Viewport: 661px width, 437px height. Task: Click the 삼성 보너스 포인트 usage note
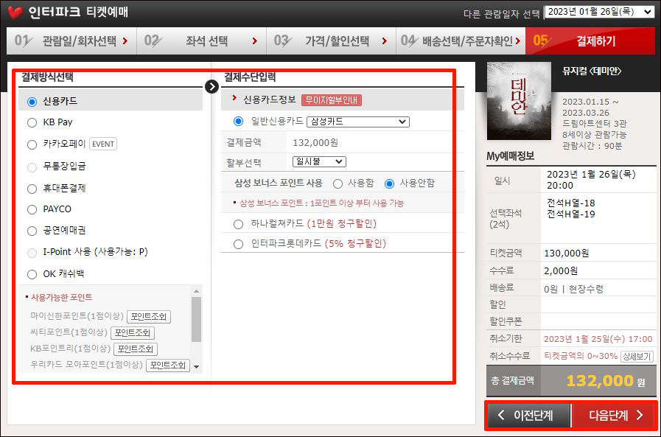click(321, 203)
